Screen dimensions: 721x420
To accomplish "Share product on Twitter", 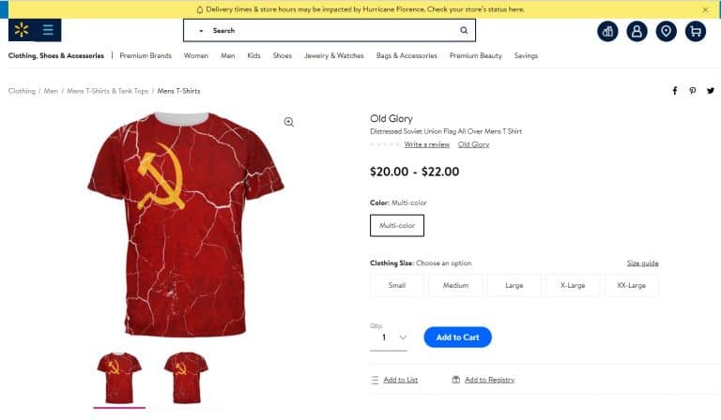I will pyautogui.click(x=711, y=91).
